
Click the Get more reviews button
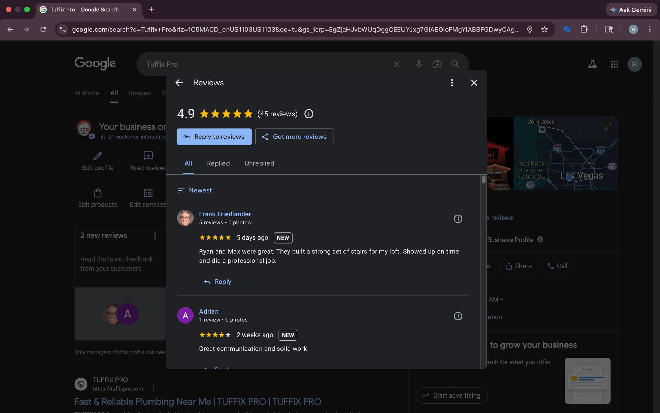coord(294,137)
